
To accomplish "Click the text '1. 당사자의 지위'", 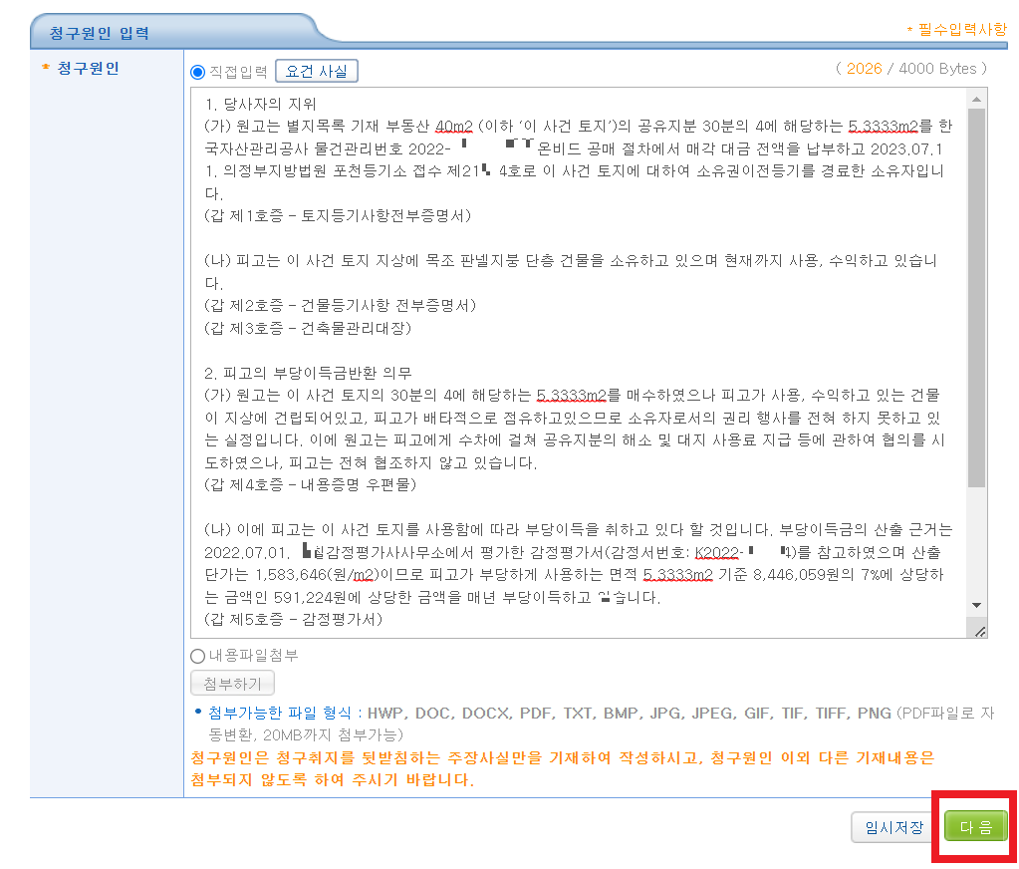I will [x=261, y=104].
